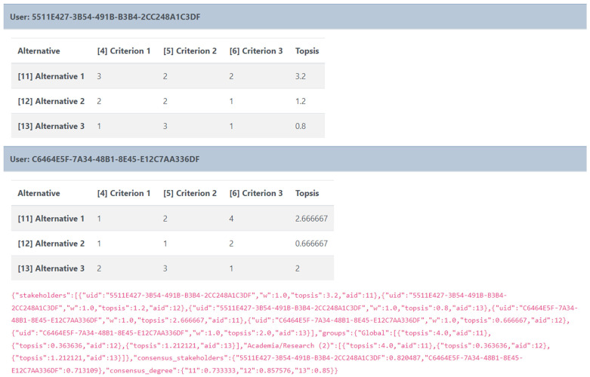
Task: Click the [5] Criterion 2 header in first table
Action: [190, 51]
